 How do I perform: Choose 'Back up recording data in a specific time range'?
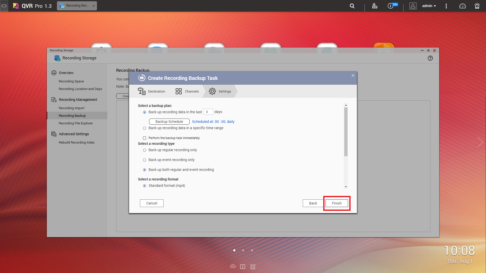click(145, 128)
